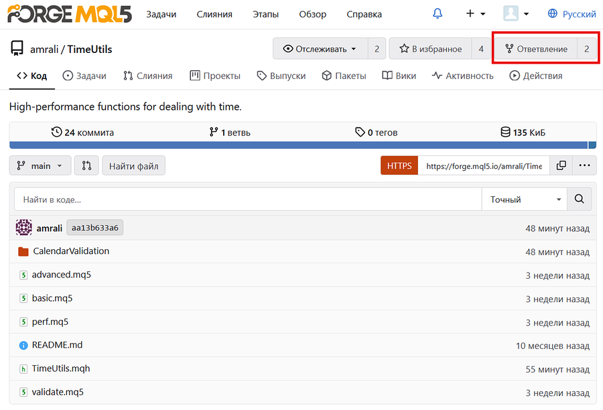Switch to the Активность tab
This screenshot has width=603, height=410.
pyautogui.click(x=462, y=76)
